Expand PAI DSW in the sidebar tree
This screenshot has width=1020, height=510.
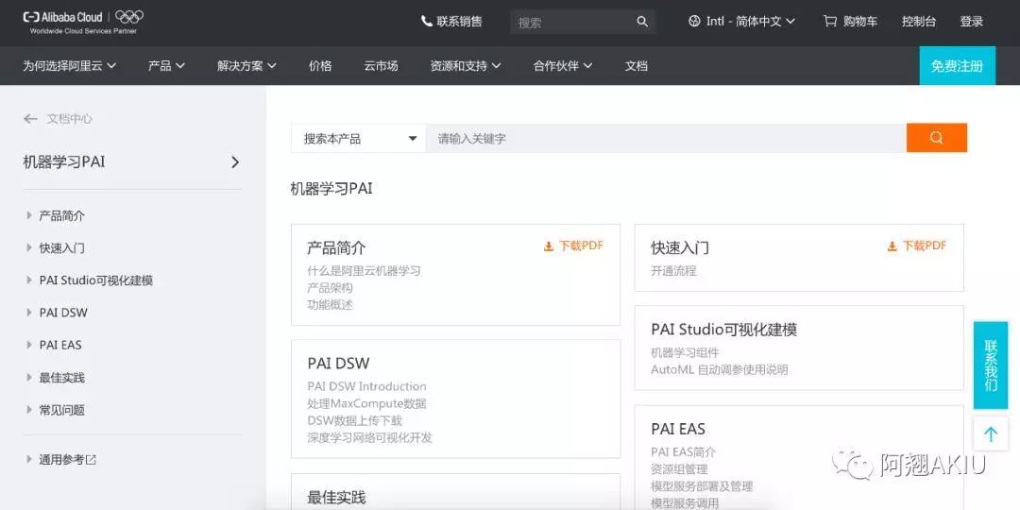28,313
